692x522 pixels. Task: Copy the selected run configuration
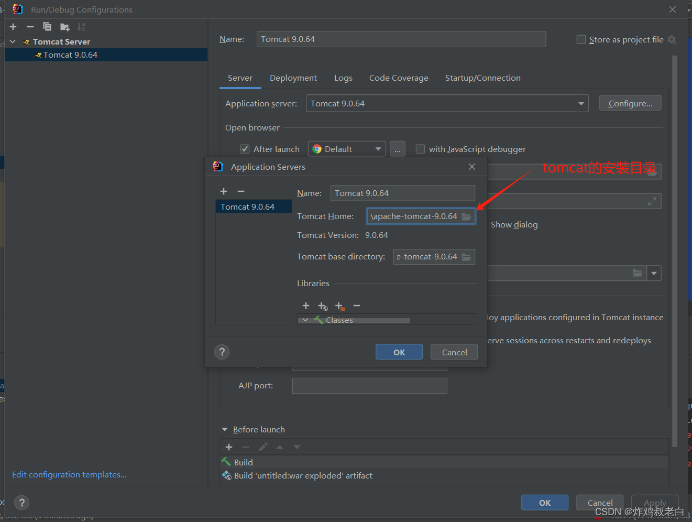[x=47, y=27]
